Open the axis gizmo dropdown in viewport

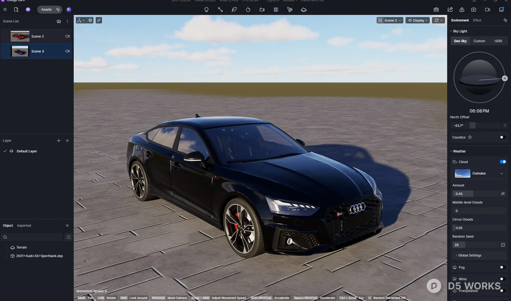(x=81, y=20)
